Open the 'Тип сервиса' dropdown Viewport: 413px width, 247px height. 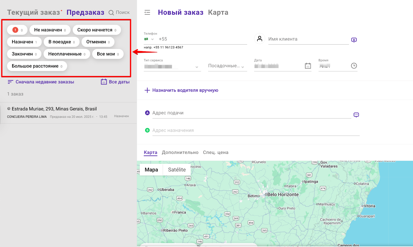172,67
